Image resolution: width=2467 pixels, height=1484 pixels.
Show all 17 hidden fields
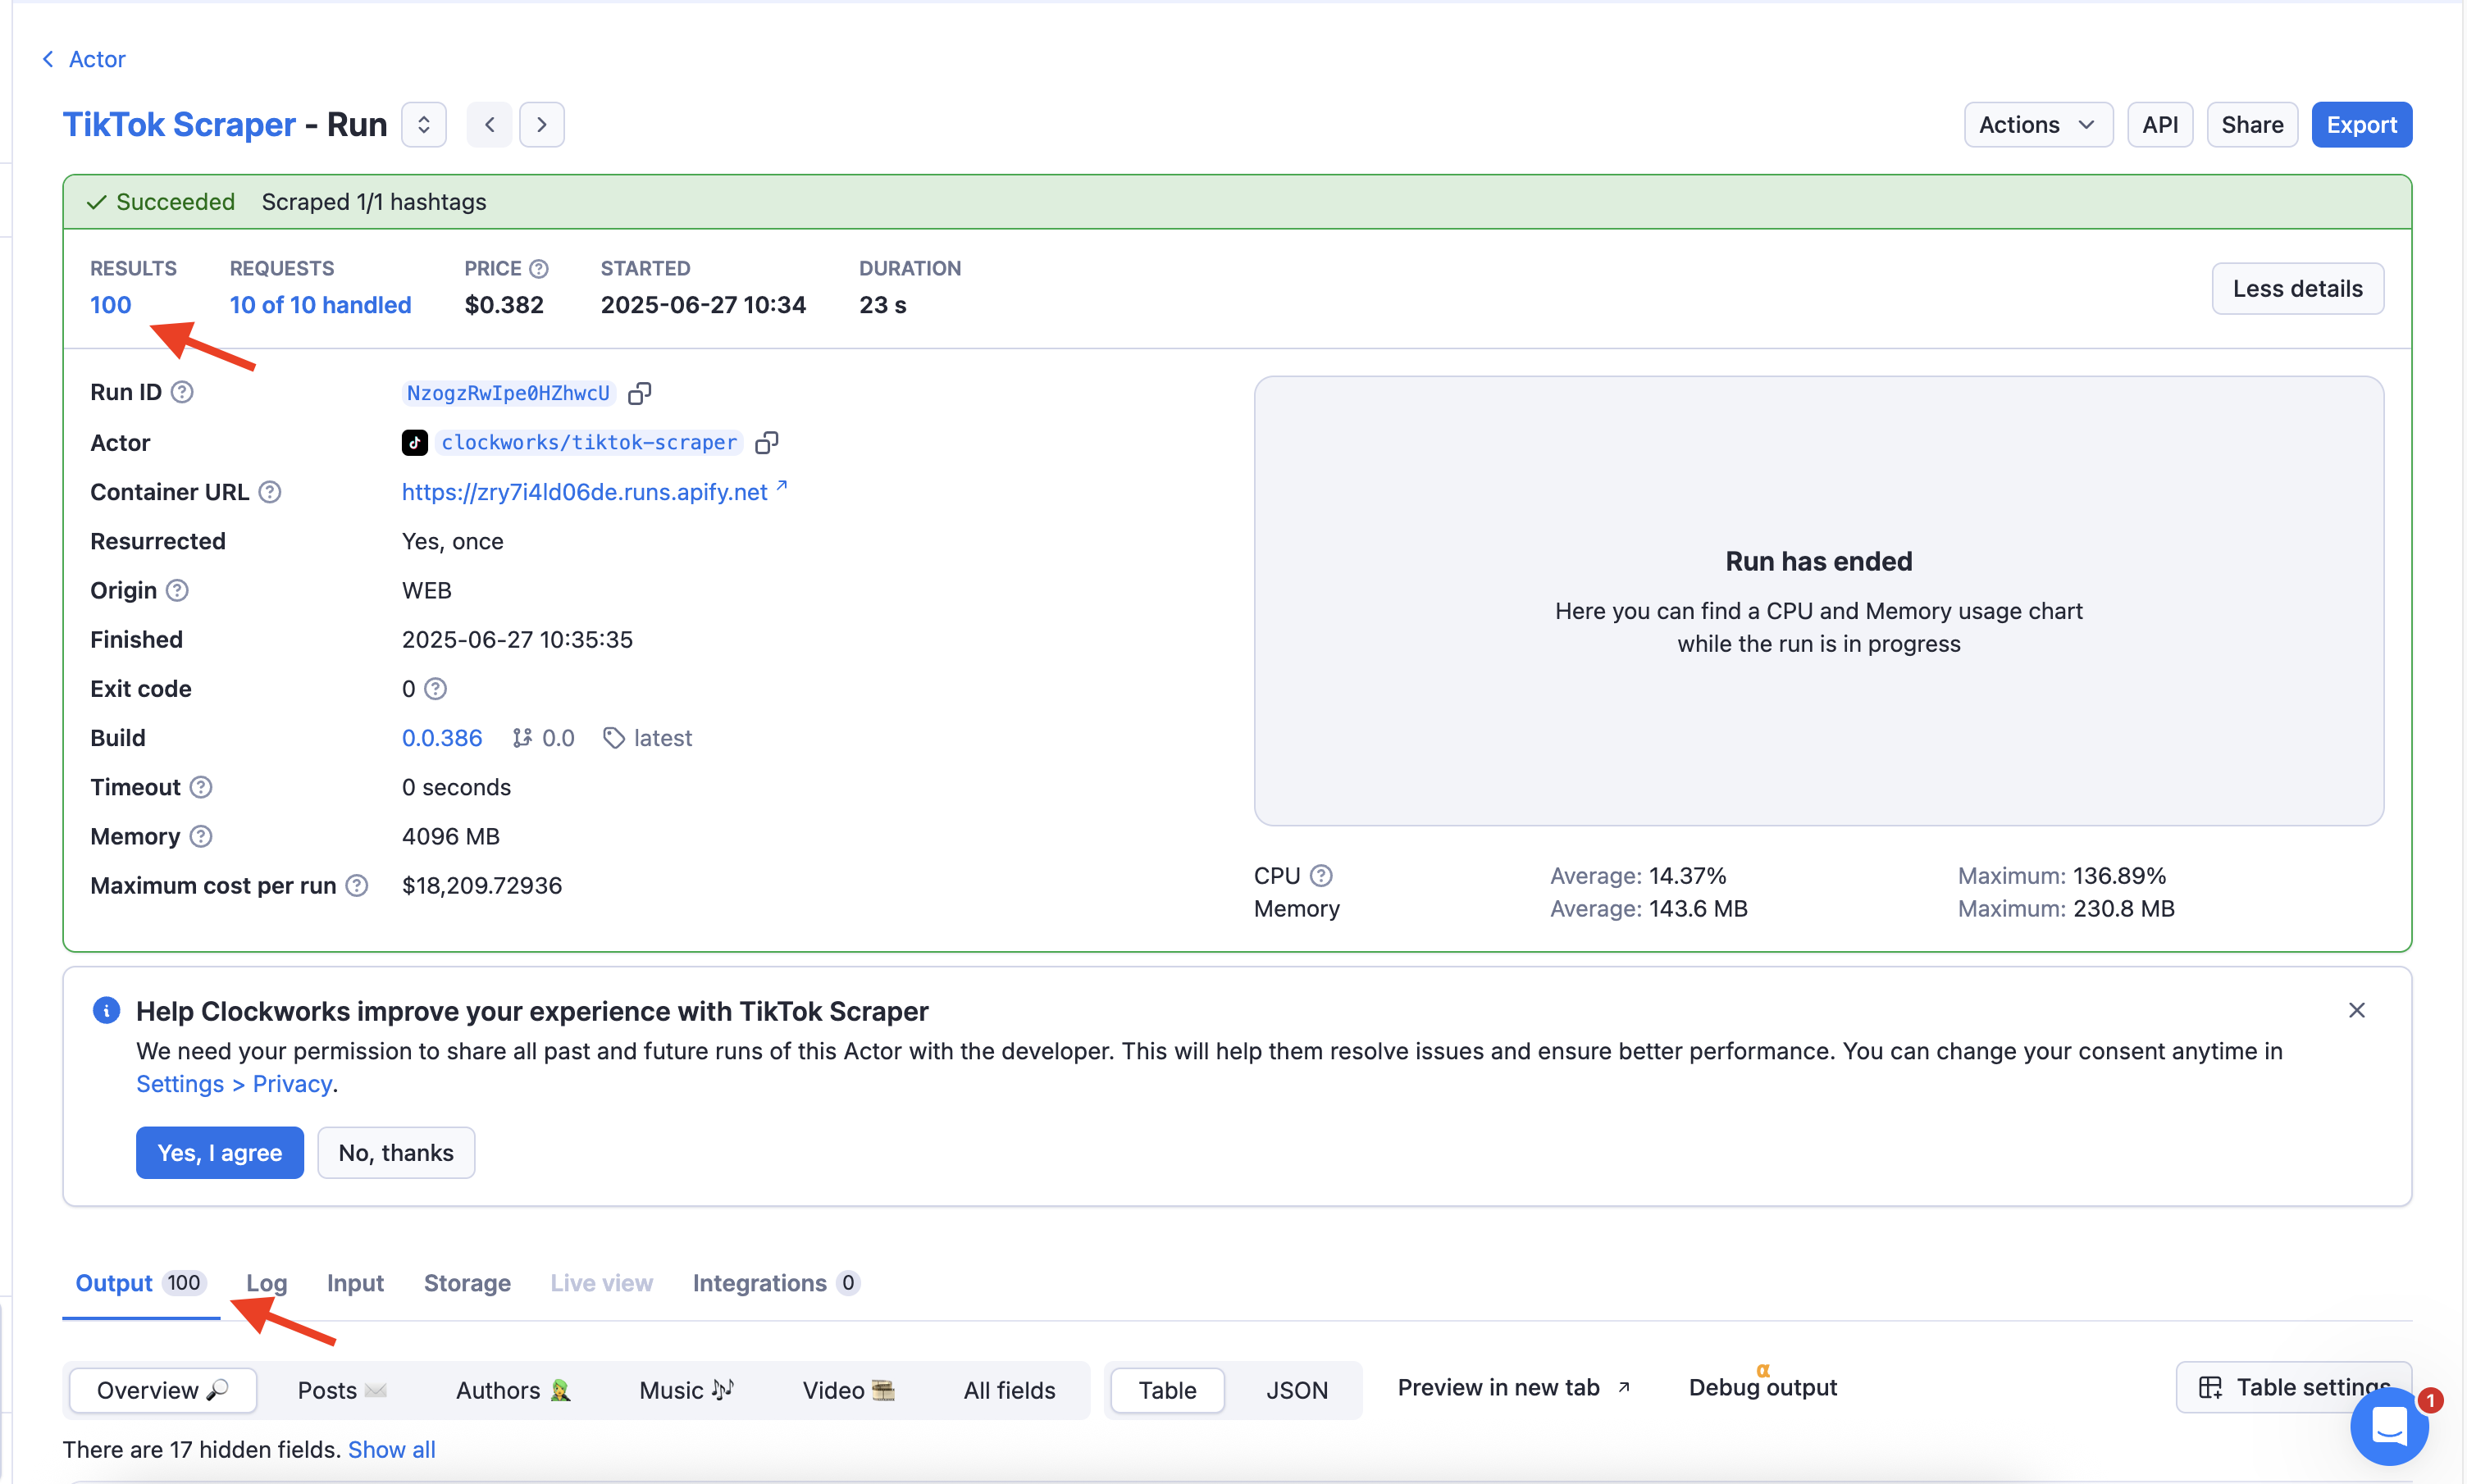[391, 1450]
